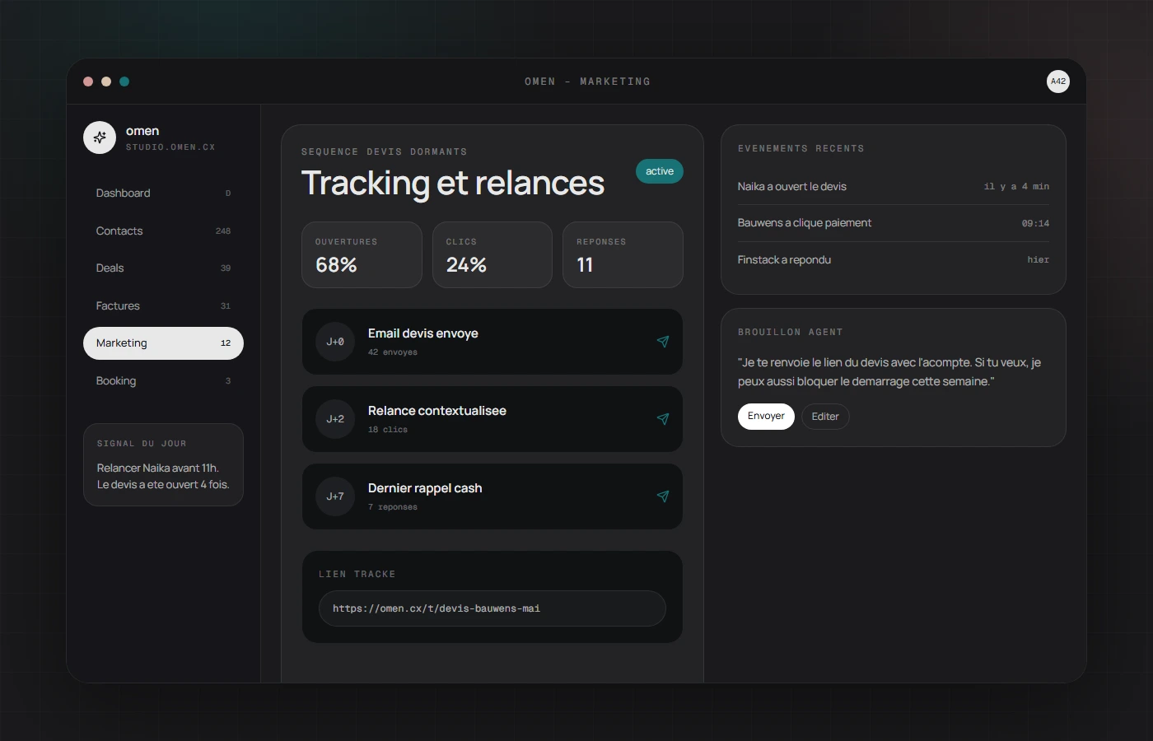Open the Email devis envoye step
Screen dimensions: 1153x741
pos(492,342)
